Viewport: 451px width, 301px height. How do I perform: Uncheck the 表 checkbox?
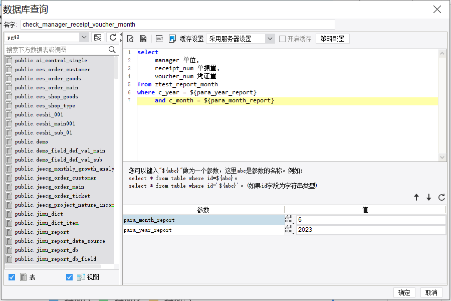click(x=12, y=277)
